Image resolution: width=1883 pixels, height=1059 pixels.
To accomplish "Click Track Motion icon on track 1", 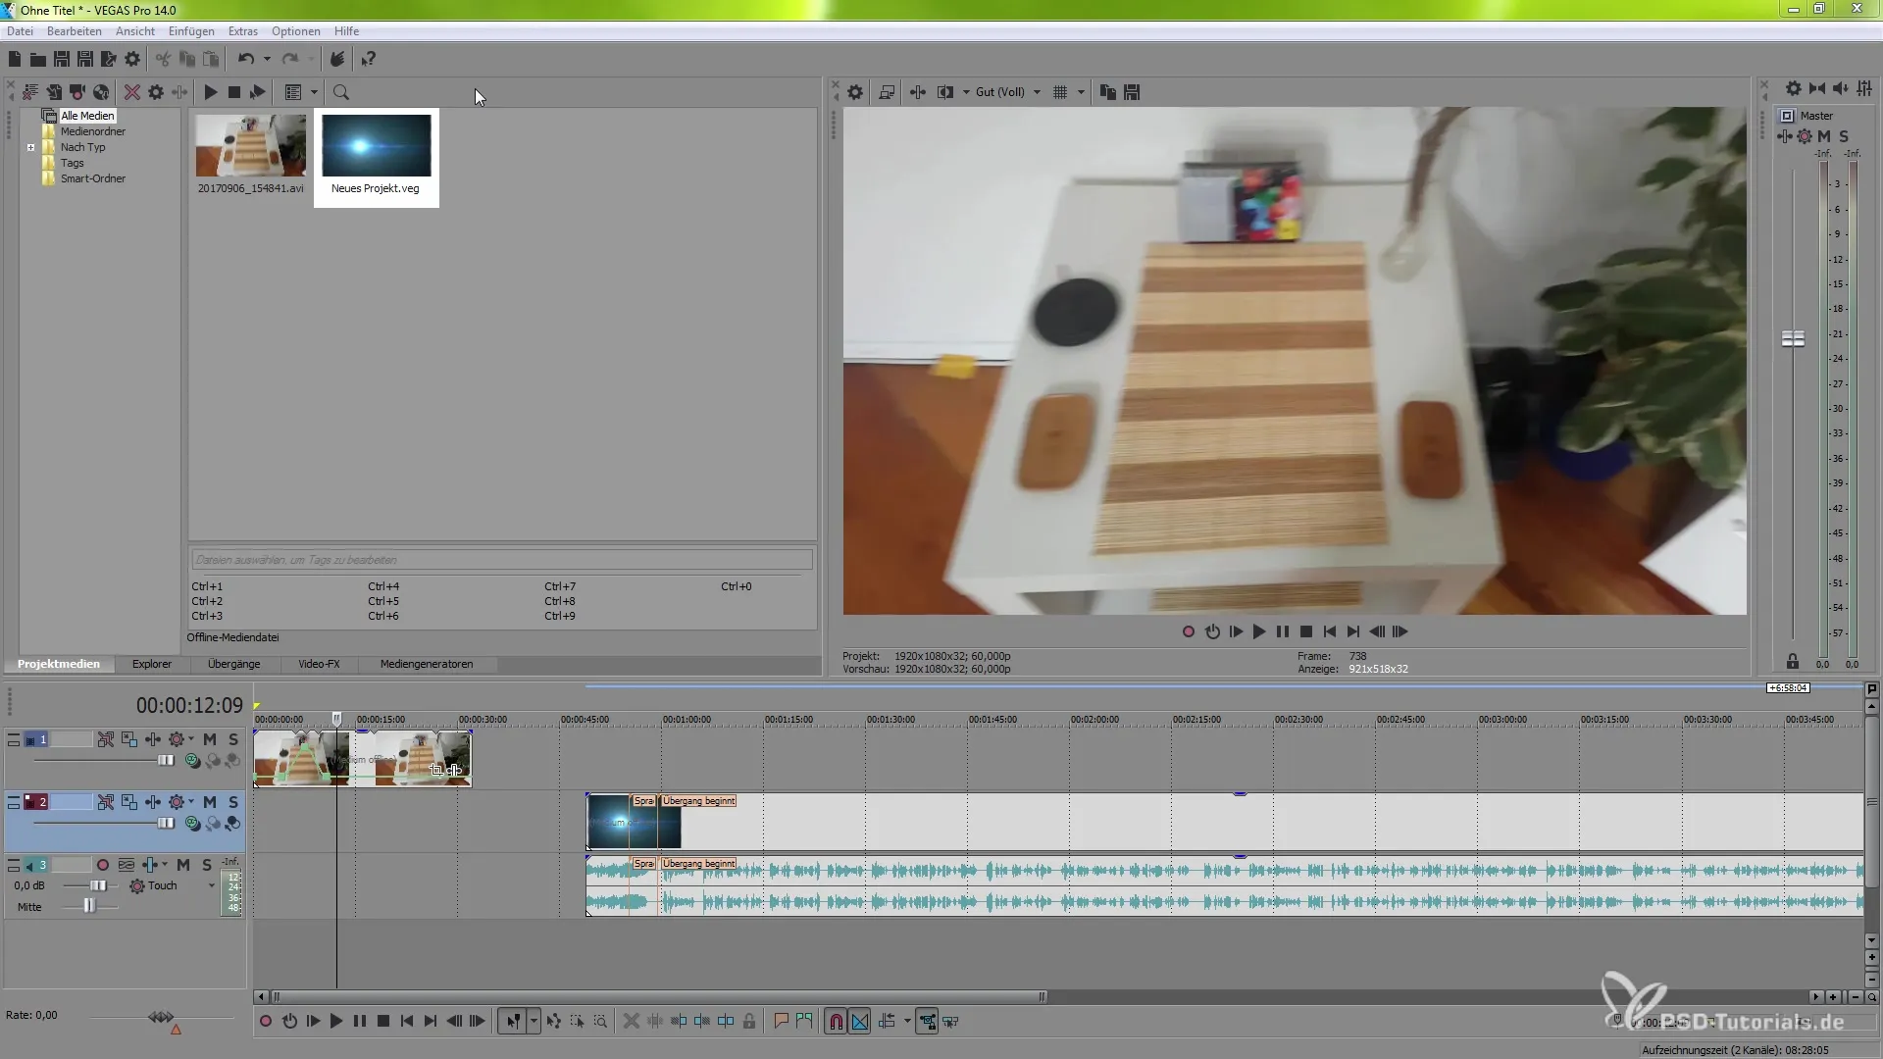I will coord(128,739).
